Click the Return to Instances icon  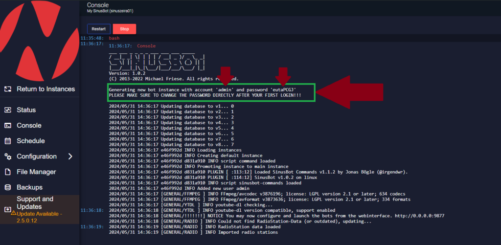click(7, 89)
